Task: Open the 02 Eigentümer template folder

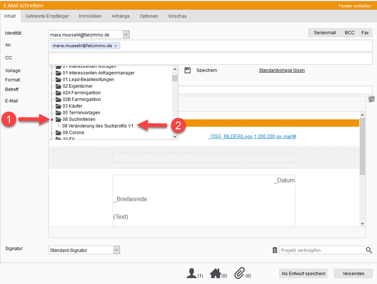Action: point(77,86)
